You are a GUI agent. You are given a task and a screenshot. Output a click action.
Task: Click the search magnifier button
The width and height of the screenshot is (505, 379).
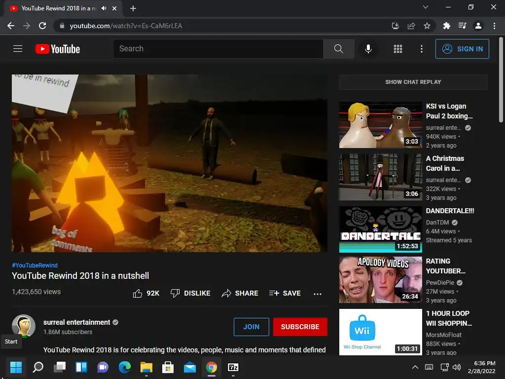pos(338,49)
